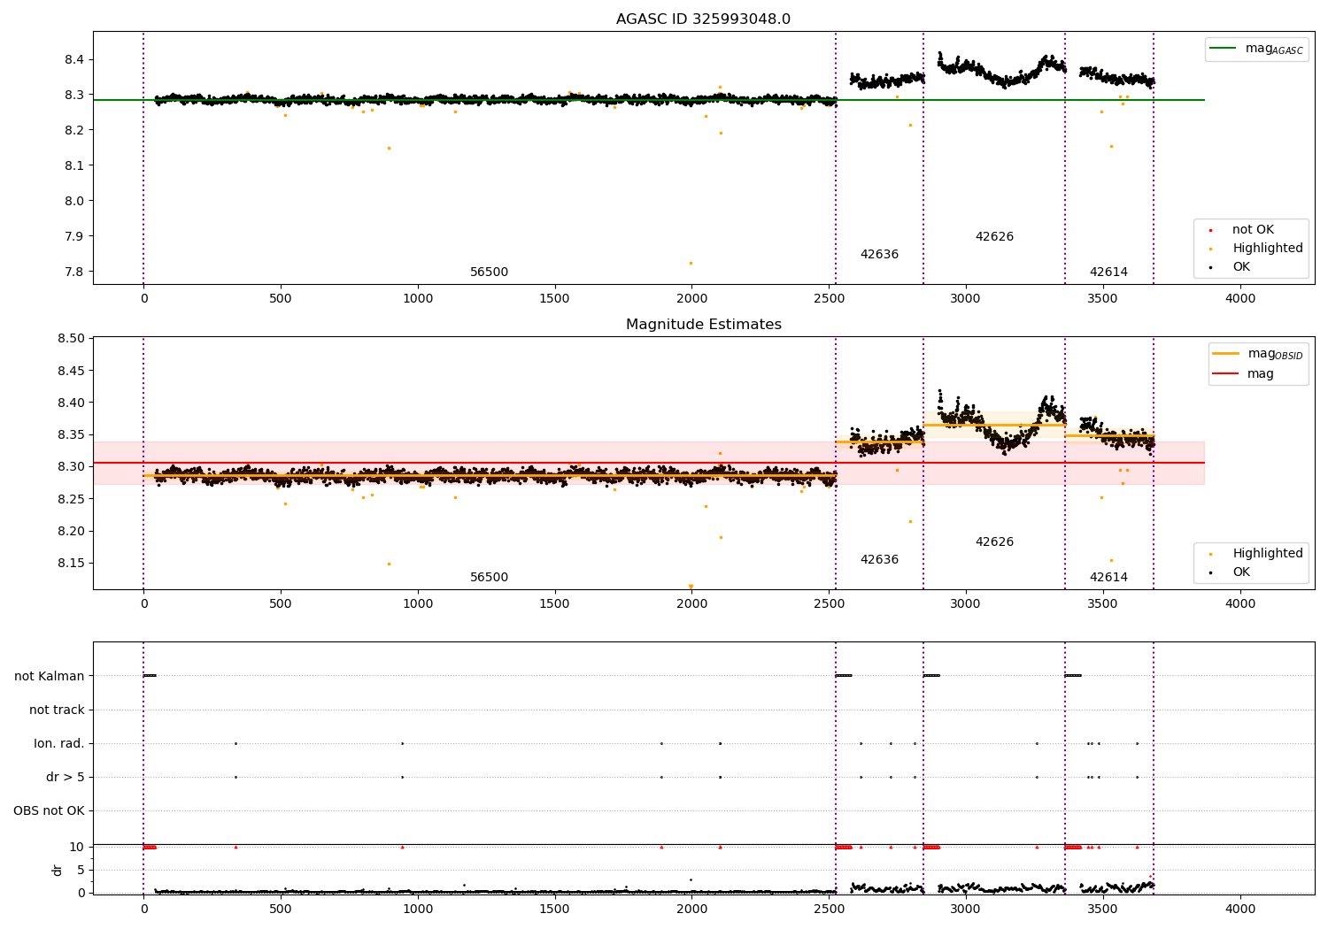The image size is (1328, 929).
Task: Click the 3500 x-axis tick in the bottom plot
Action: (x=1103, y=909)
